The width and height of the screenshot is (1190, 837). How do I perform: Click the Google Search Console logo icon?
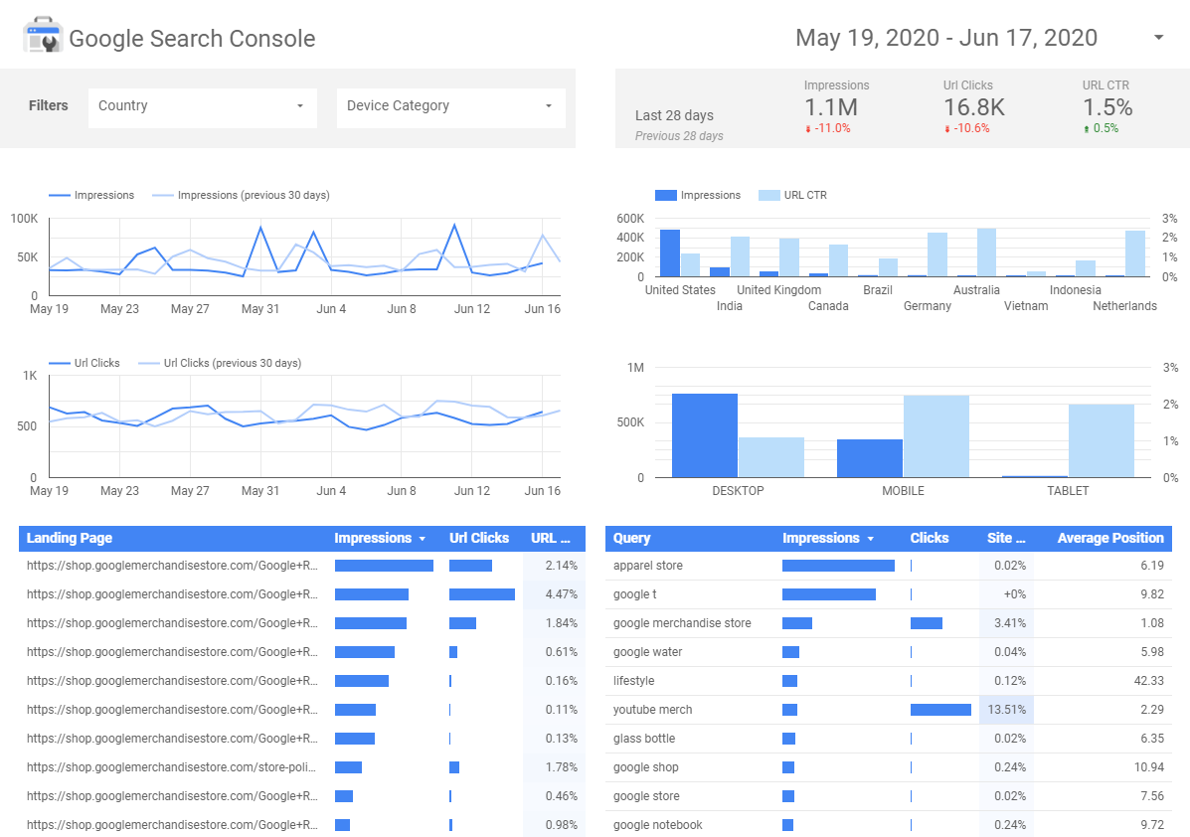click(x=43, y=37)
